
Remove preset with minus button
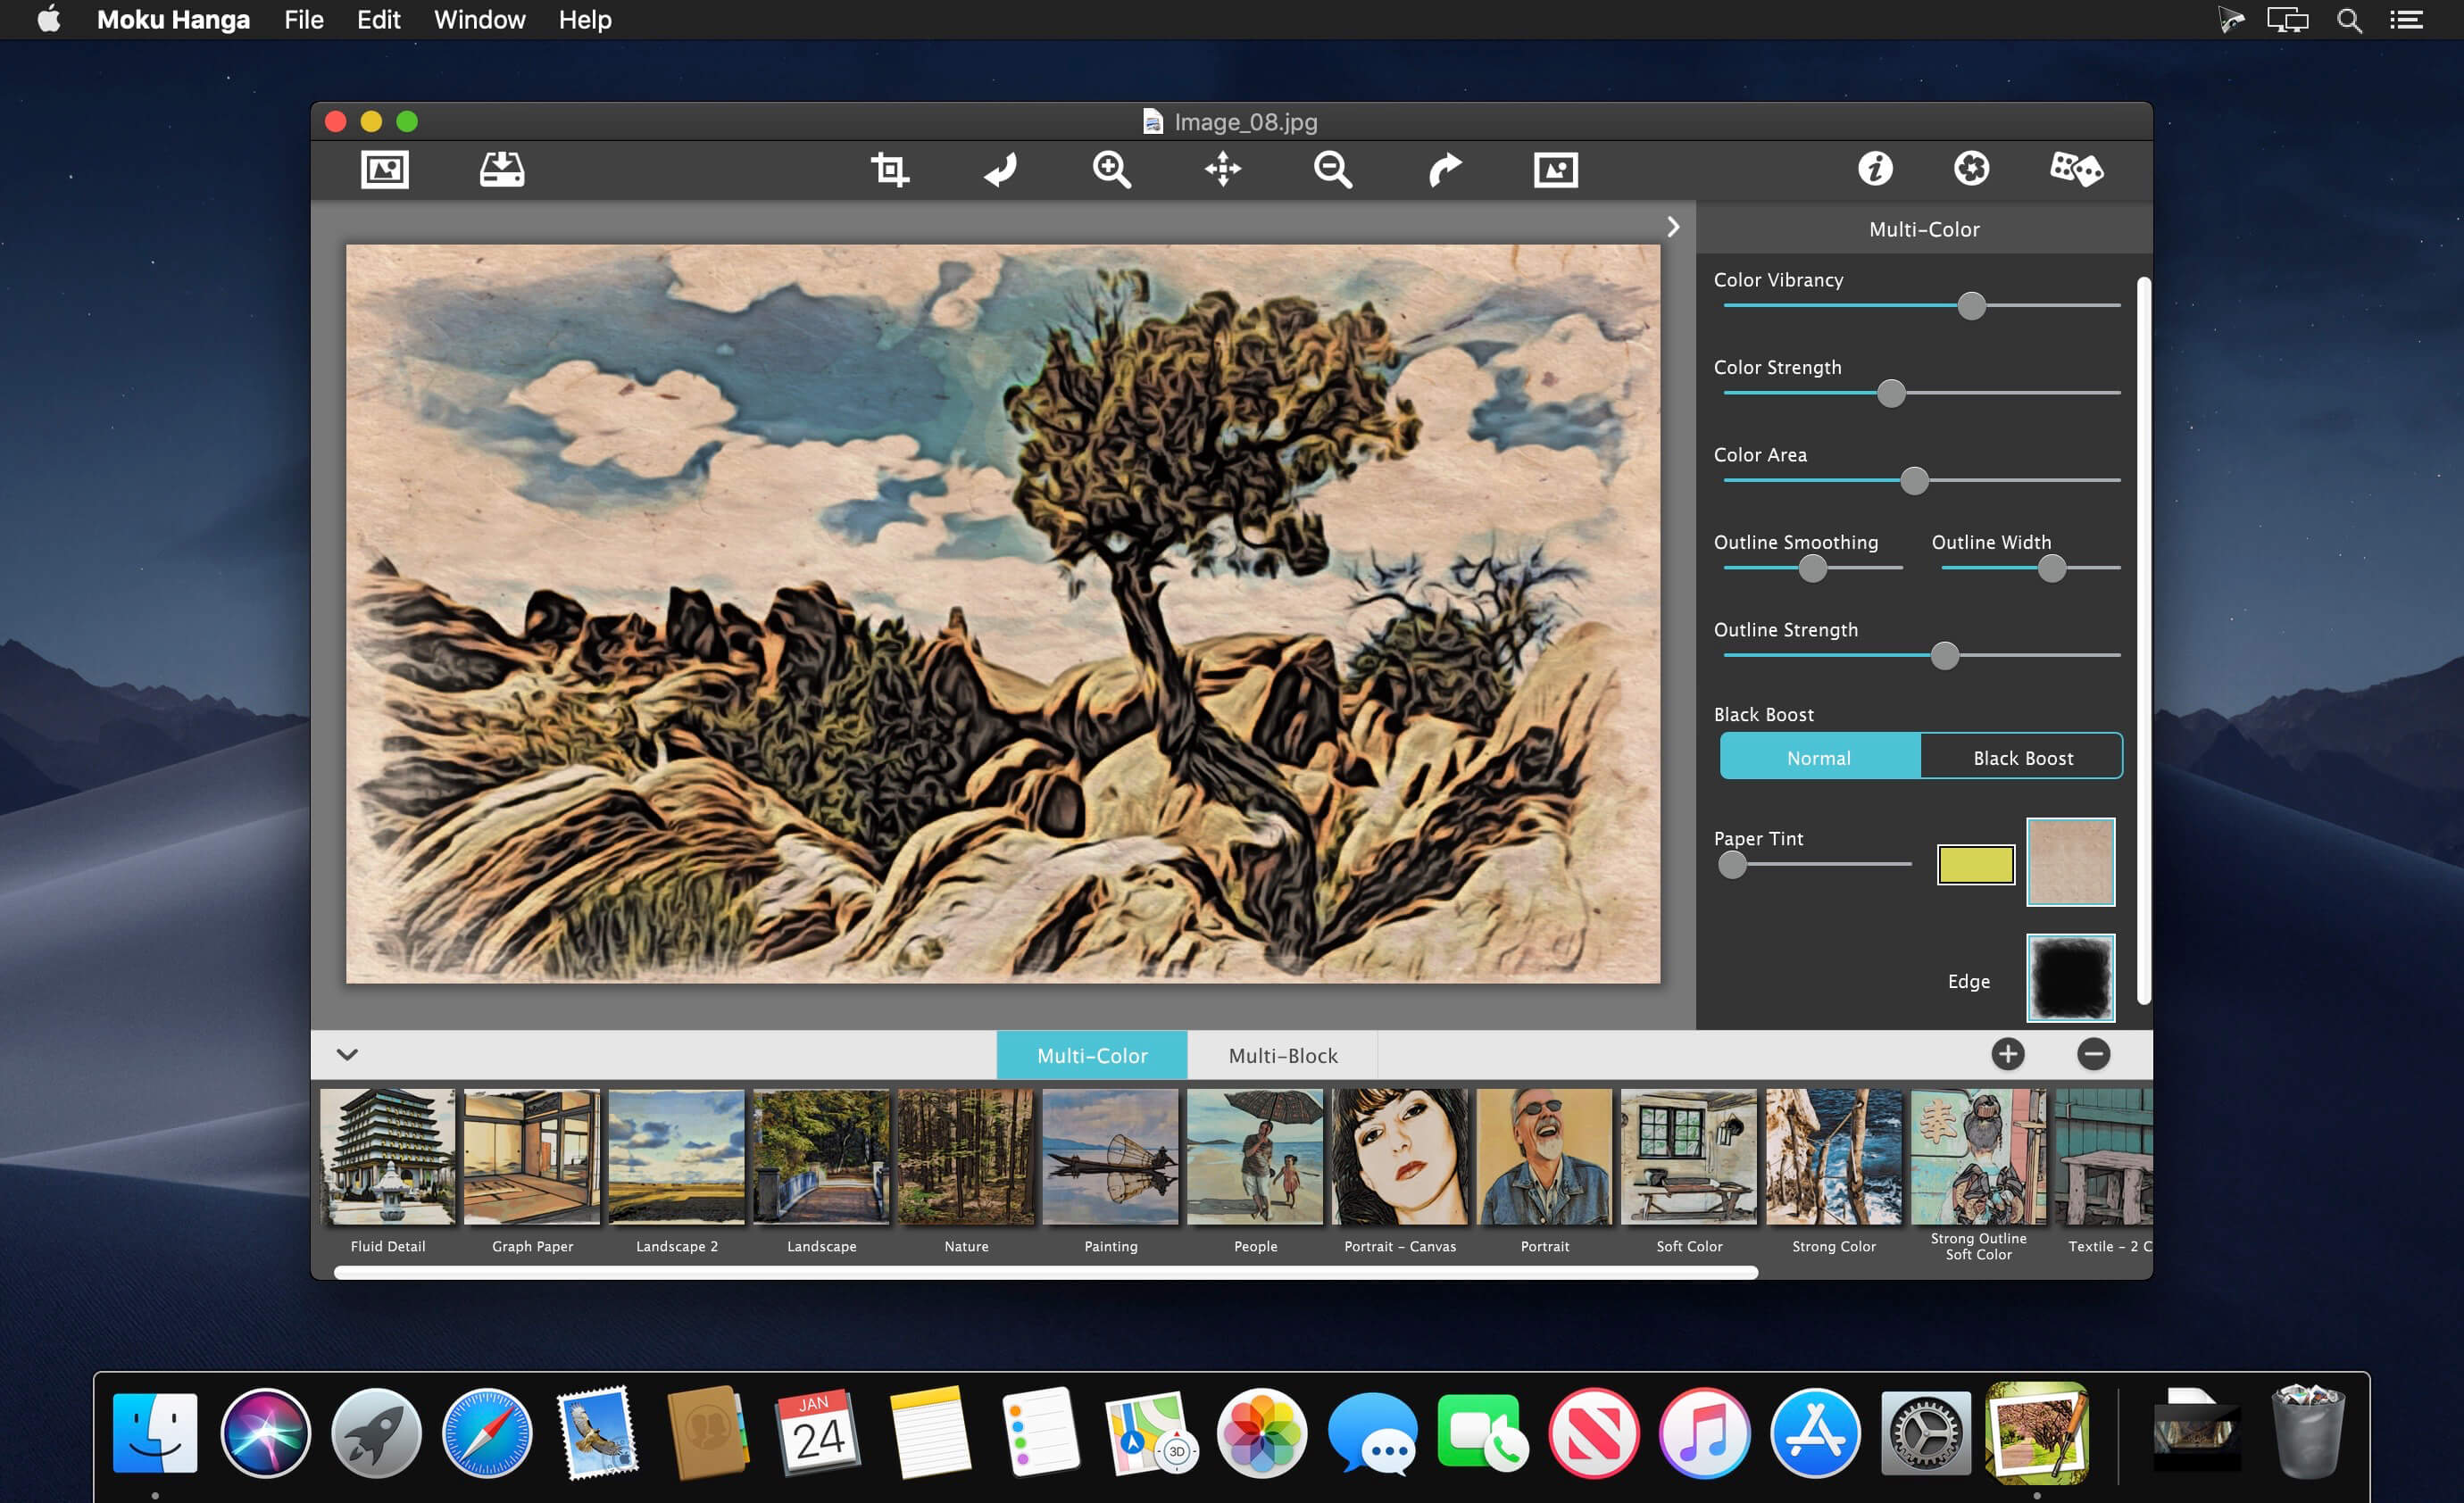coord(2093,1054)
